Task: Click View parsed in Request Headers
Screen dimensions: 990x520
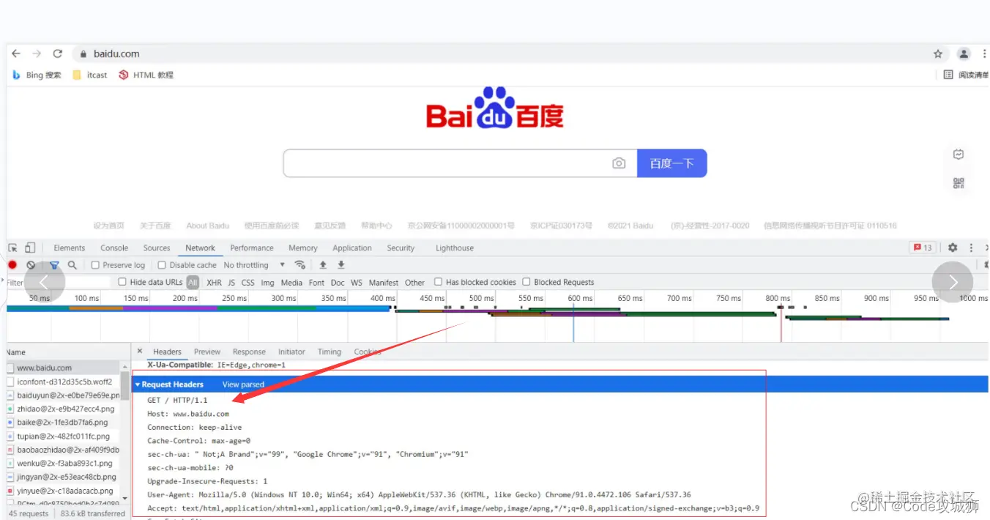Action: [x=243, y=385]
